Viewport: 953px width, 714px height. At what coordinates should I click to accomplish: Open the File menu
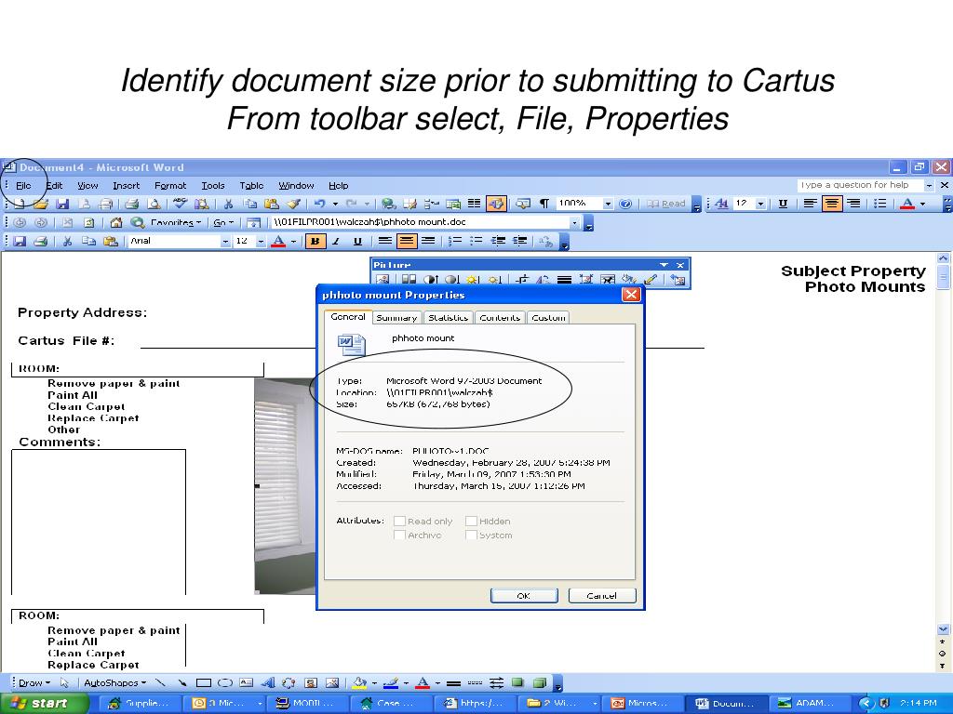coord(23,186)
